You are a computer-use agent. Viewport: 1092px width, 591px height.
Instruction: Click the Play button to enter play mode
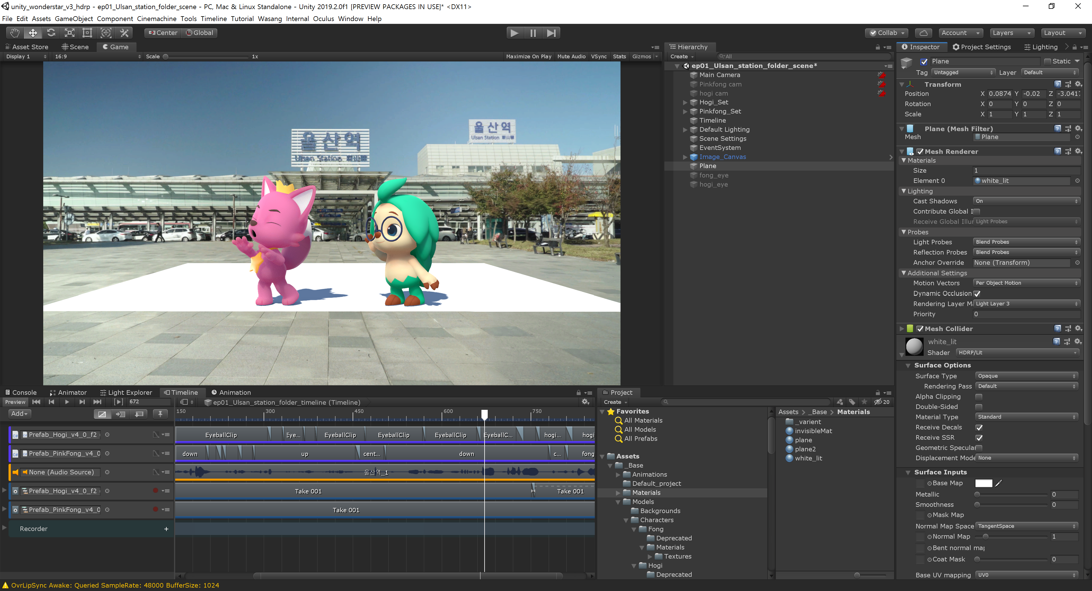click(x=515, y=33)
